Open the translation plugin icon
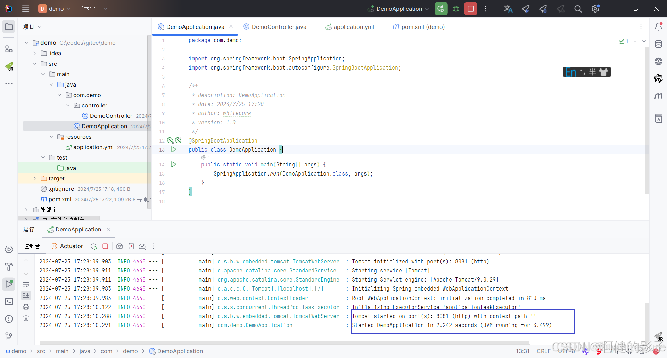667x358 pixels. point(508,9)
